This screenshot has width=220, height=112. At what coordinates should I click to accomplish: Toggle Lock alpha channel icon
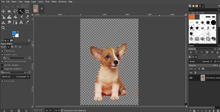(x=203, y=69)
